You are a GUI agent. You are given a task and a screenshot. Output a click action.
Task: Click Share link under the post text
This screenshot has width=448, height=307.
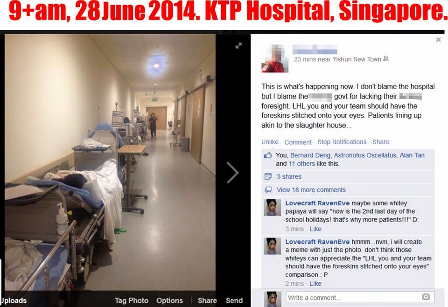point(381,142)
